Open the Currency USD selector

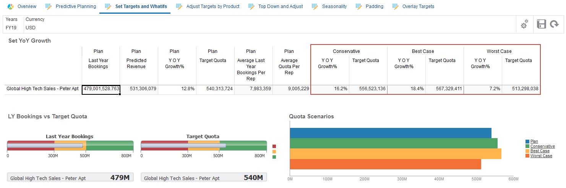click(31, 28)
